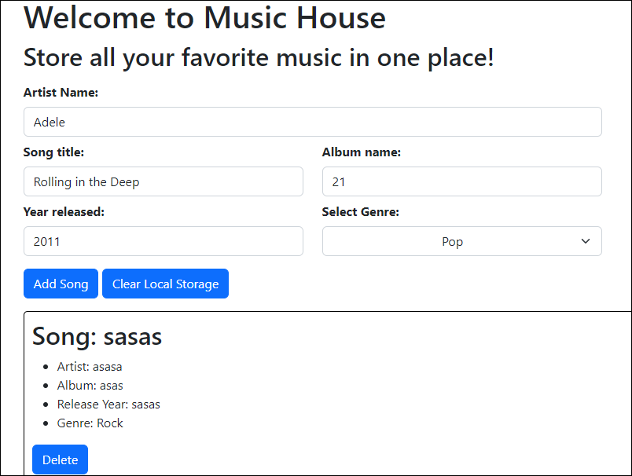Image resolution: width=632 pixels, height=476 pixels.
Task: Select the Album: asas list item
Action: (90, 386)
